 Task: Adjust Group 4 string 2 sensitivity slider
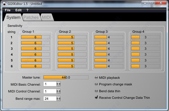[x=146, y=43]
